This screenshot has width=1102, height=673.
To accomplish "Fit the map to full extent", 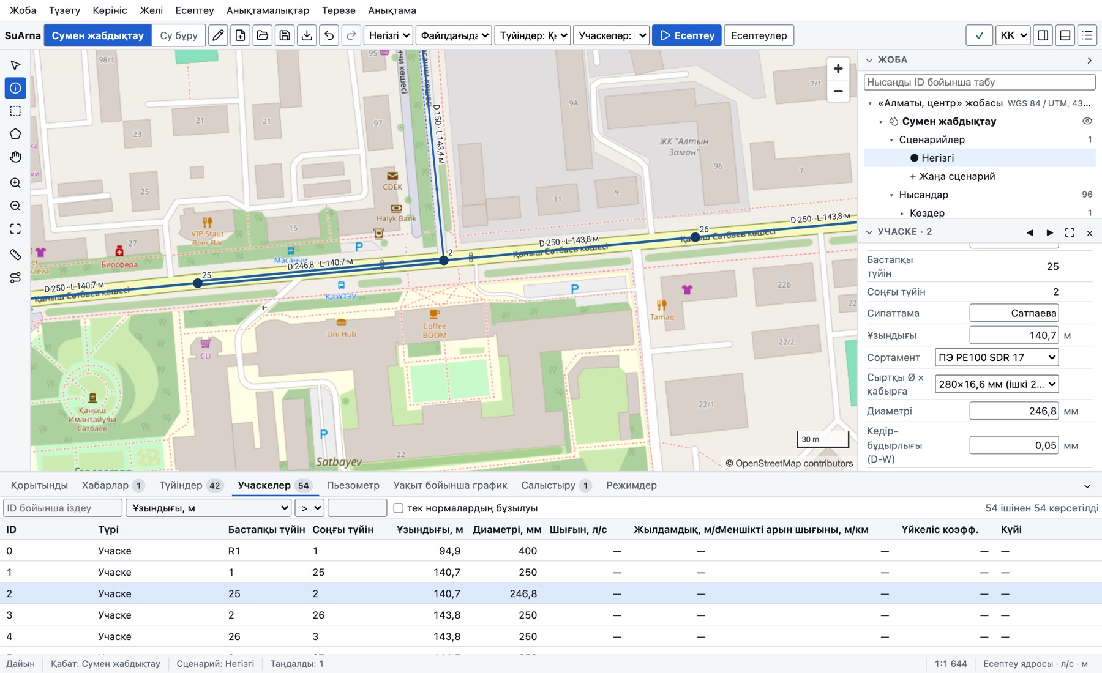I will 15,229.
